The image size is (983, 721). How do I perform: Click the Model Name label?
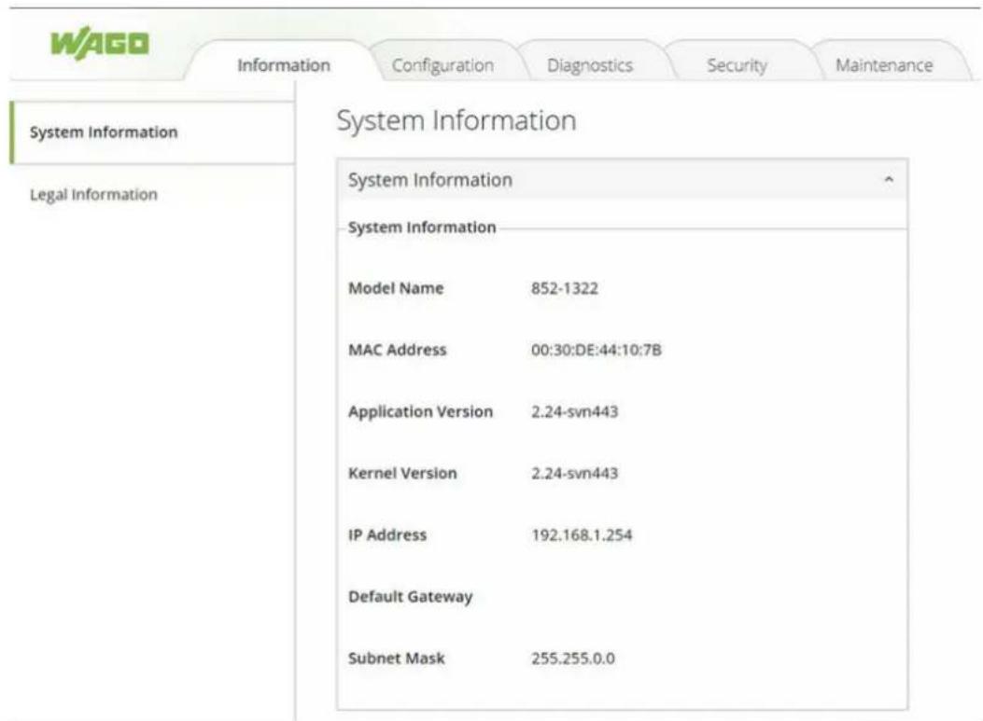pos(396,288)
